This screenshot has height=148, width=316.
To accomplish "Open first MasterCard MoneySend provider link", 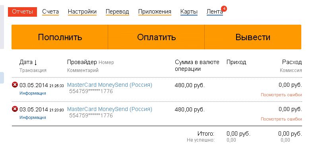I will click(x=110, y=85).
